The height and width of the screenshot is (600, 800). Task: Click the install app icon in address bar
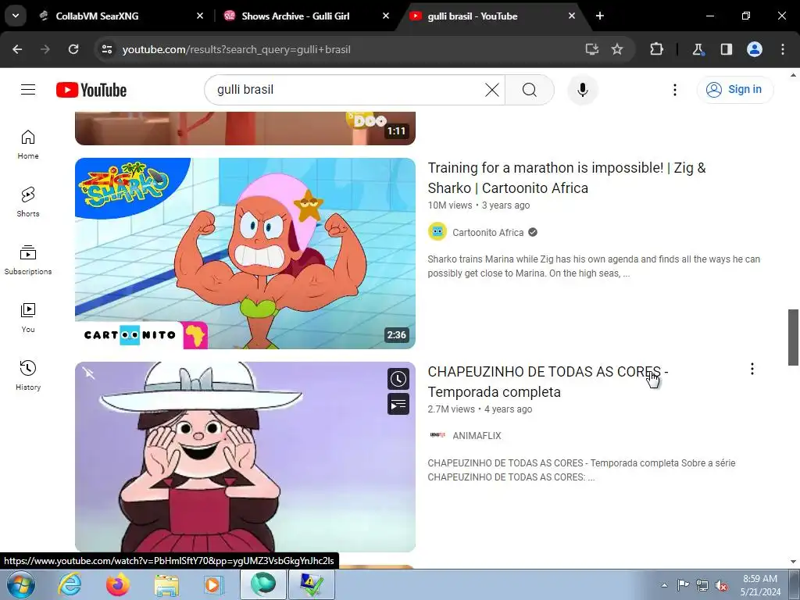pos(591,49)
